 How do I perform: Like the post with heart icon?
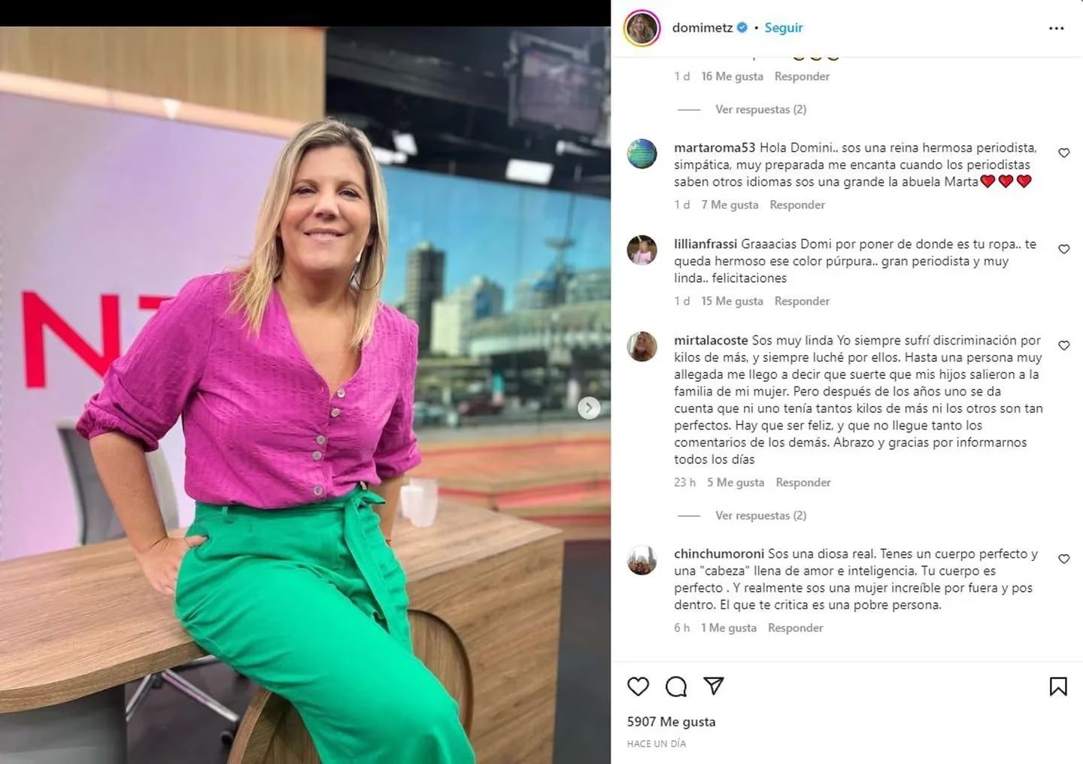[638, 686]
